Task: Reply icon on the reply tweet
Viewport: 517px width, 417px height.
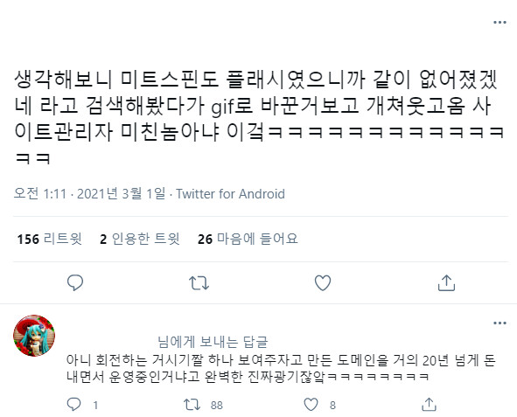Action: 73,405
